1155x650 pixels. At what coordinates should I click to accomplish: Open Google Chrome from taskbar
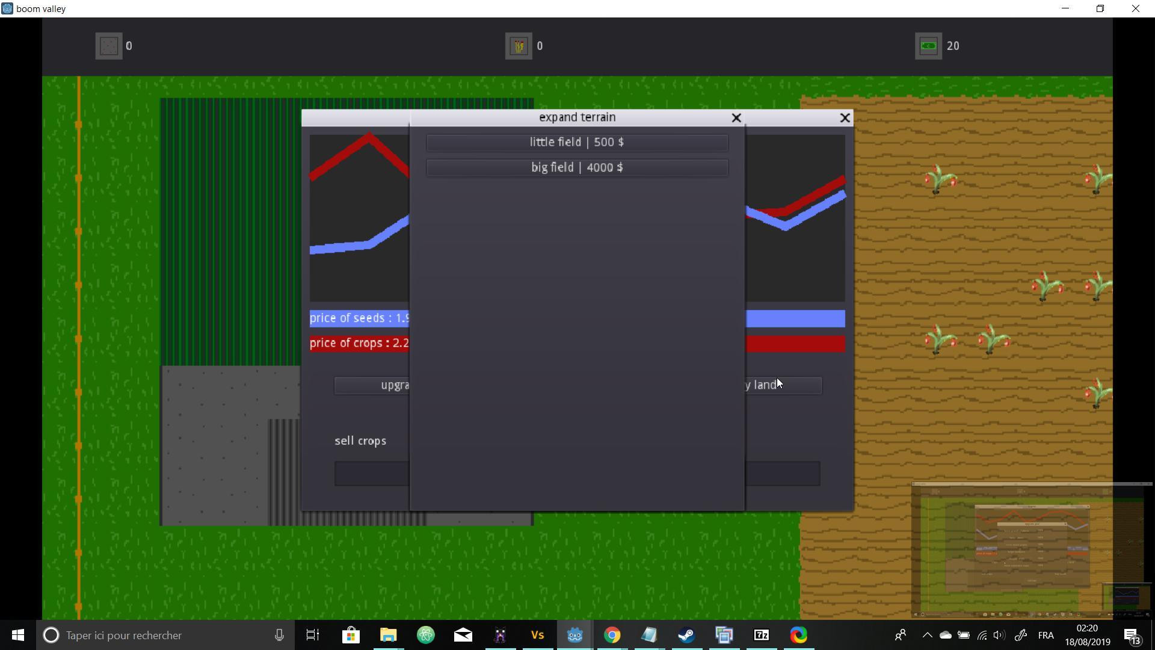612,635
